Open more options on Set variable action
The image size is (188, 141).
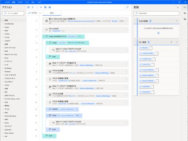click(x=126, y=30)
